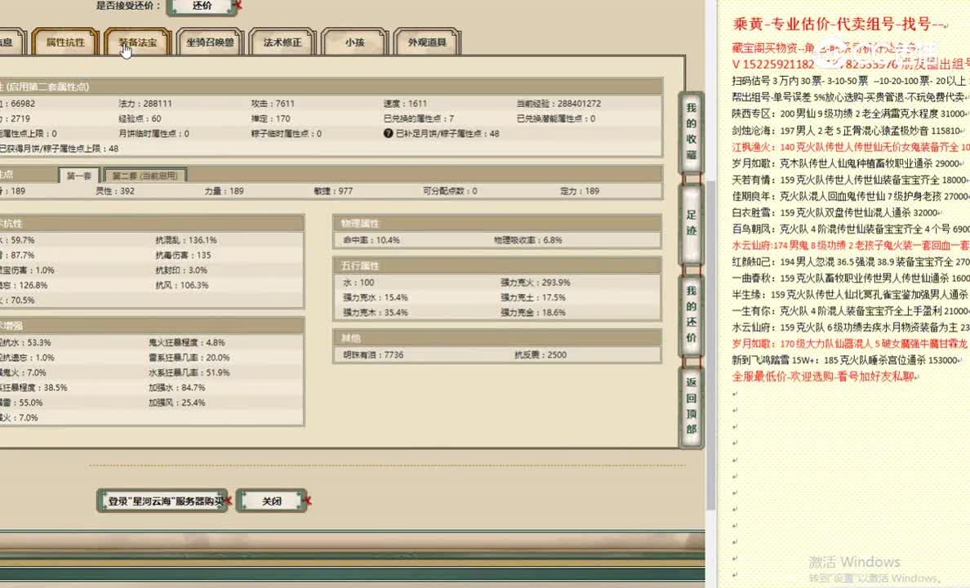The height and width of the screenshot is (588, 970).
Task: Open the help icon beside 已补足月饼/粽子属性点
Action: click(388, 133)
